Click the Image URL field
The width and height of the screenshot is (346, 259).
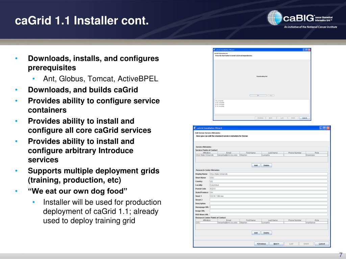click(x=268, y=211)
